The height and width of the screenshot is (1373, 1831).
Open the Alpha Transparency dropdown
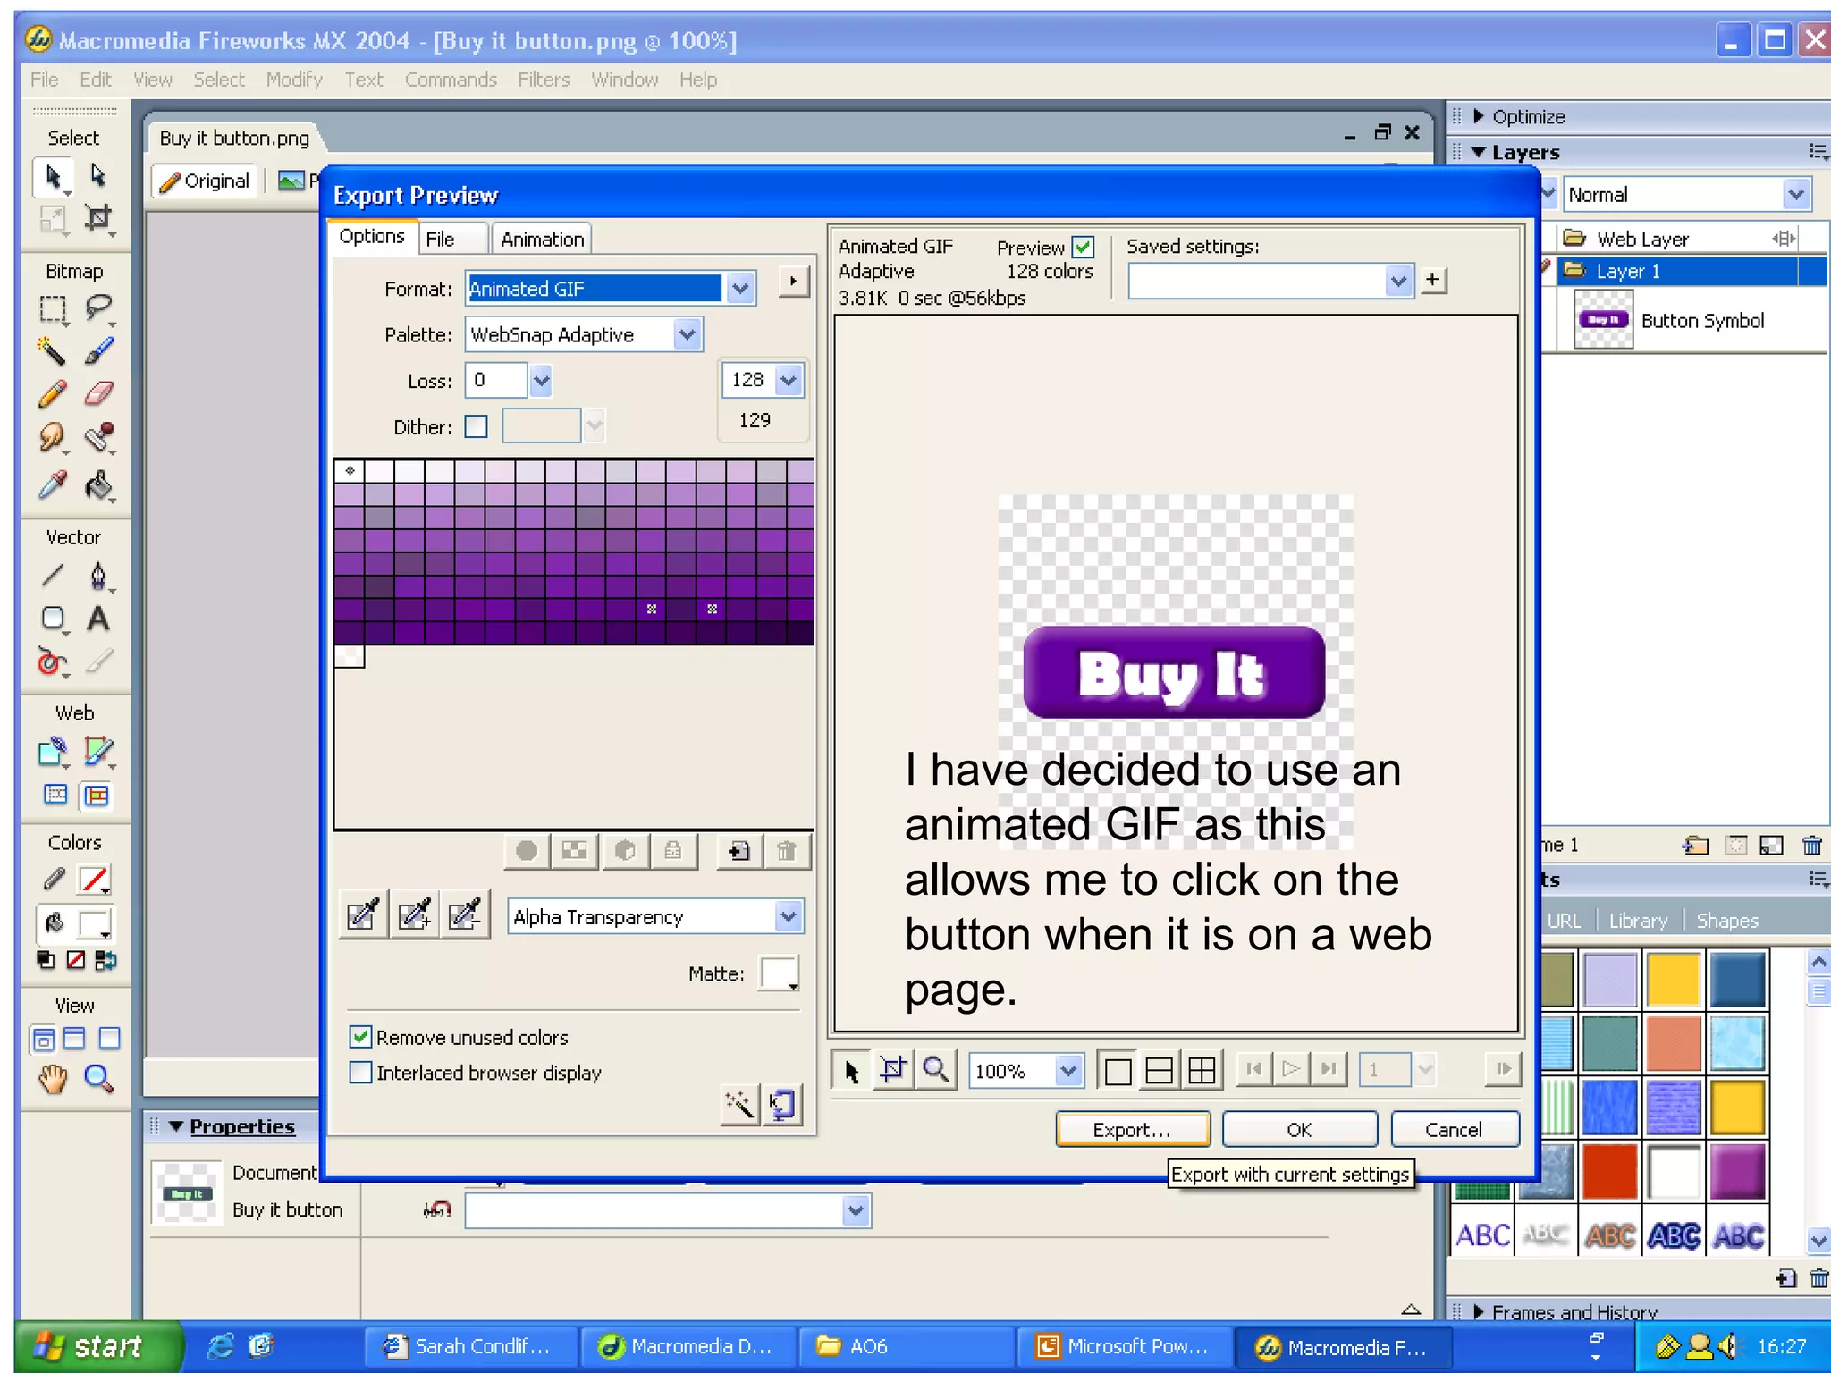(788, 916)
